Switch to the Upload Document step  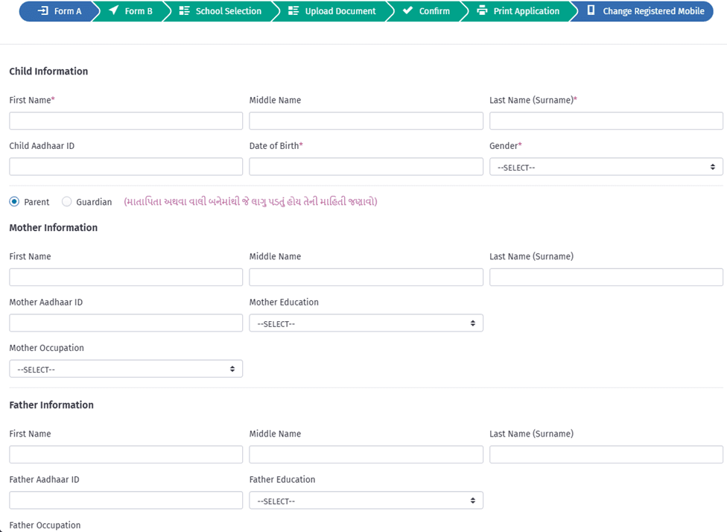[x=340, y=11]
